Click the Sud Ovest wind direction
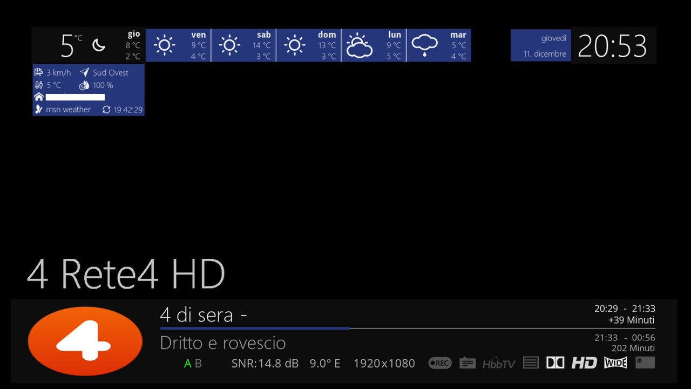 (x=111, y=72)
